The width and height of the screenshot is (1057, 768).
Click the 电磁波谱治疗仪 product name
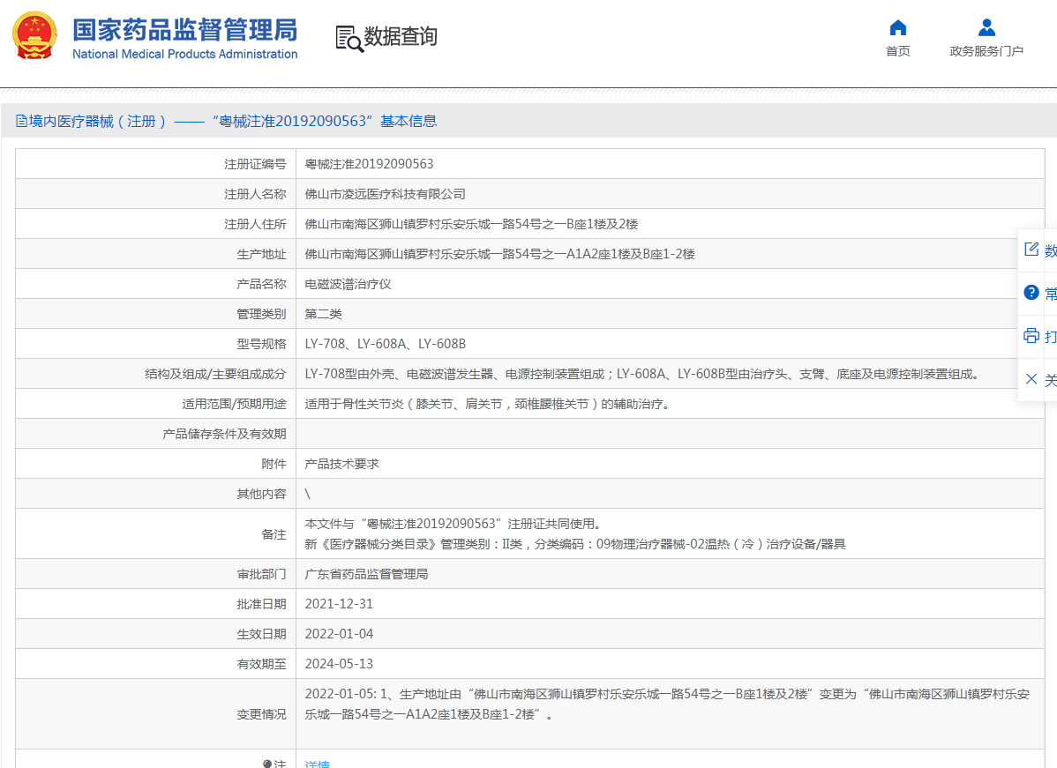click(x=348, y=284)
